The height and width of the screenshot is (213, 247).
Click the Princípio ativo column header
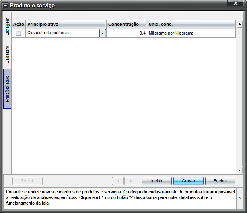point(66,24)
